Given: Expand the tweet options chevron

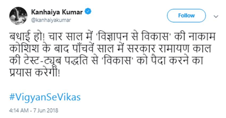Looking at the screenshot, I should pos(216,16).
